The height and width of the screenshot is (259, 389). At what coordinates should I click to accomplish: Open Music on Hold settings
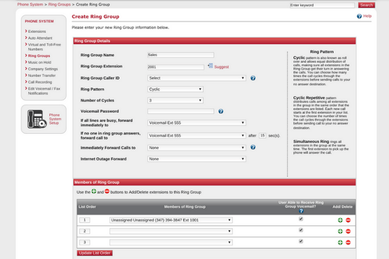coord(39,63)
